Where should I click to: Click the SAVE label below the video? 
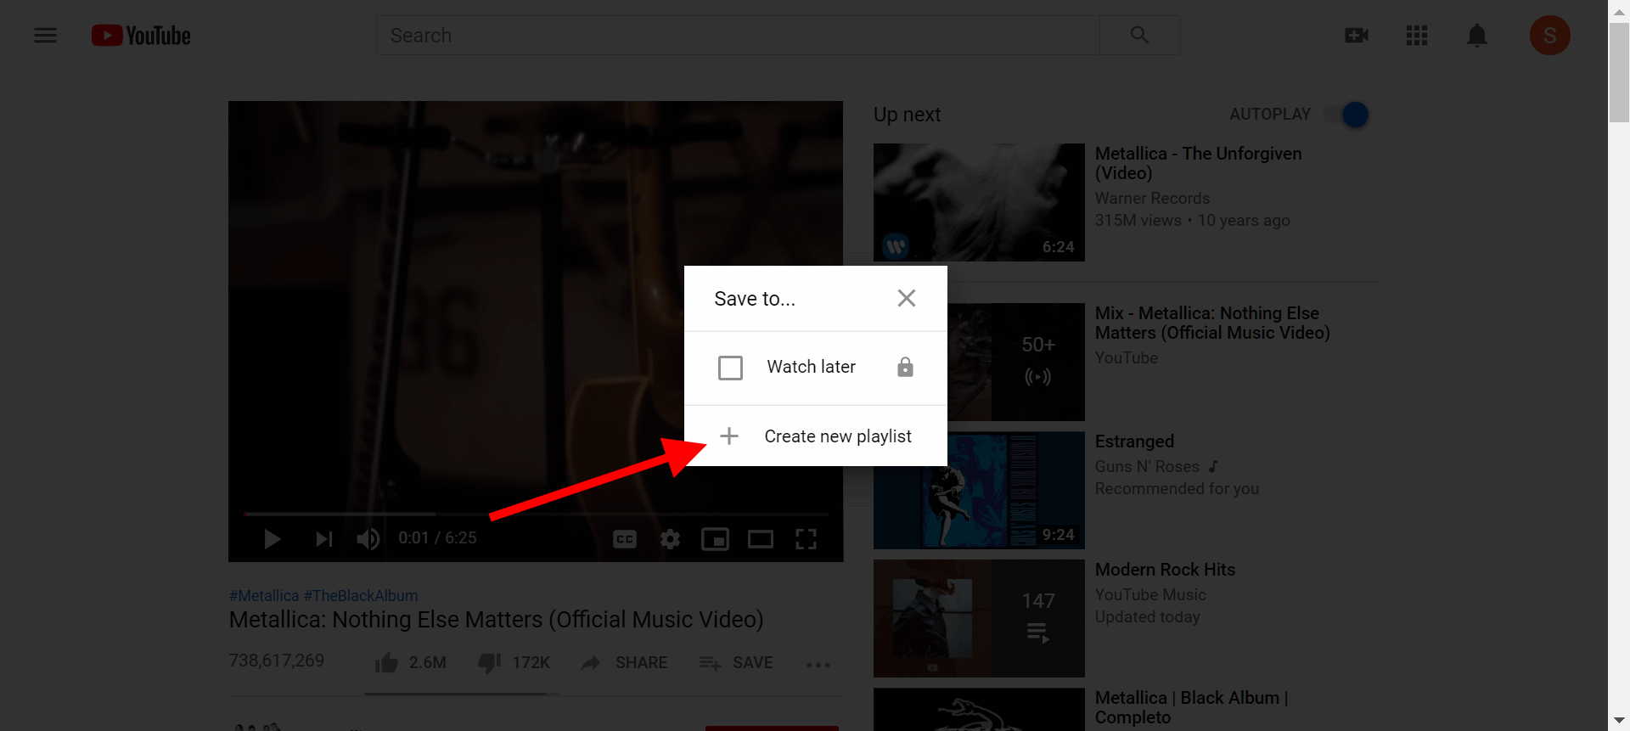point(753,663)
